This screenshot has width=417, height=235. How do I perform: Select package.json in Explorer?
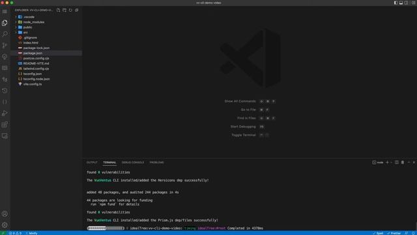(x=46, y=53)
